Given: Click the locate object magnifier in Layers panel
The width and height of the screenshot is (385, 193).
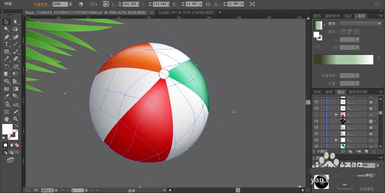Looking at the screenshot, I should 343,151.
